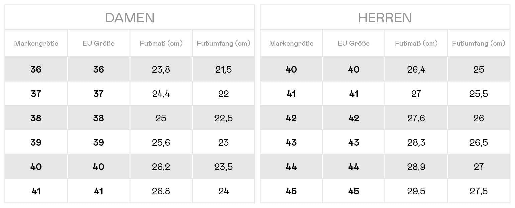Click the 26,2 cell in DAMEN table
Viewport: 515px width, 208px height.
point(161,167)
